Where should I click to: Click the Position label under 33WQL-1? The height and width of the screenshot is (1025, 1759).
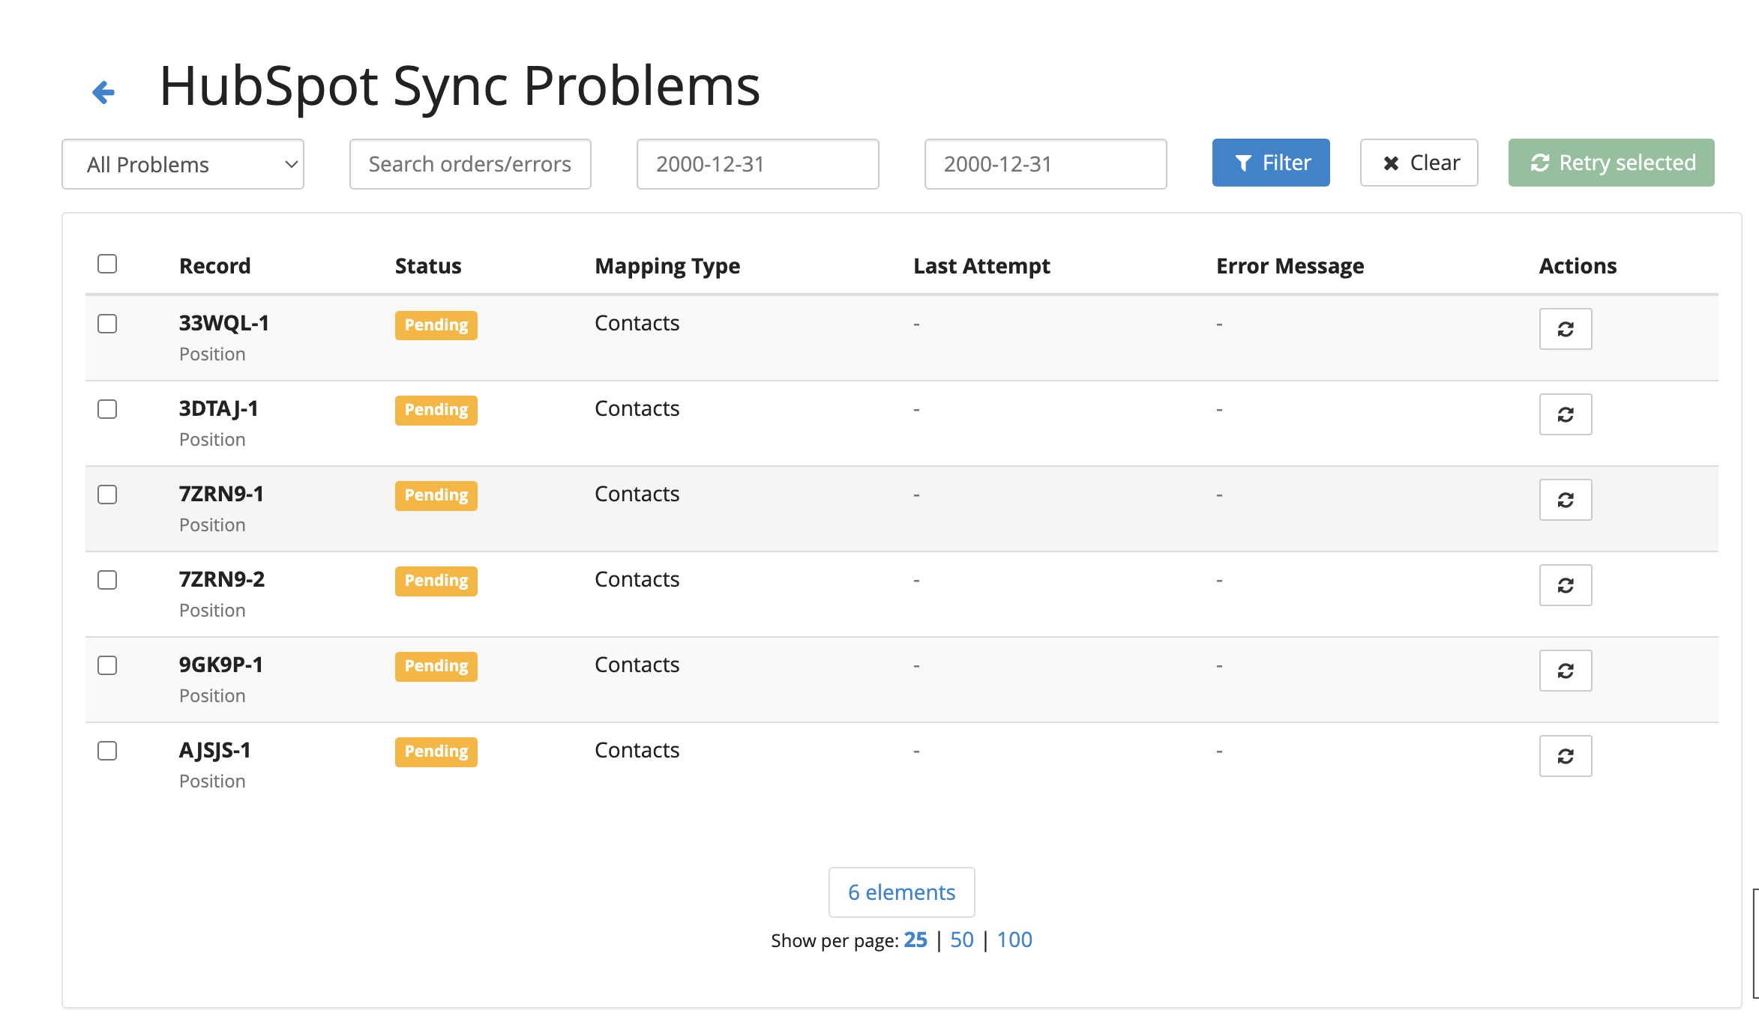click(212, 354)
